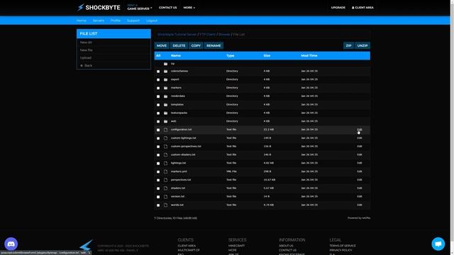This screenshot has width=454, height=255.
Task: Click the Upgrade link in header
Action: pos(338,8)
